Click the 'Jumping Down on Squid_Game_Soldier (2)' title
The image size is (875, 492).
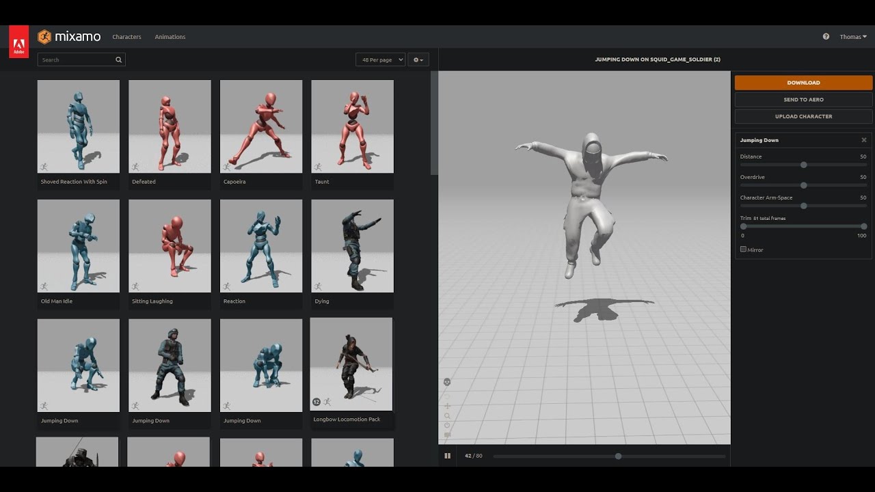tap(658, 59)
